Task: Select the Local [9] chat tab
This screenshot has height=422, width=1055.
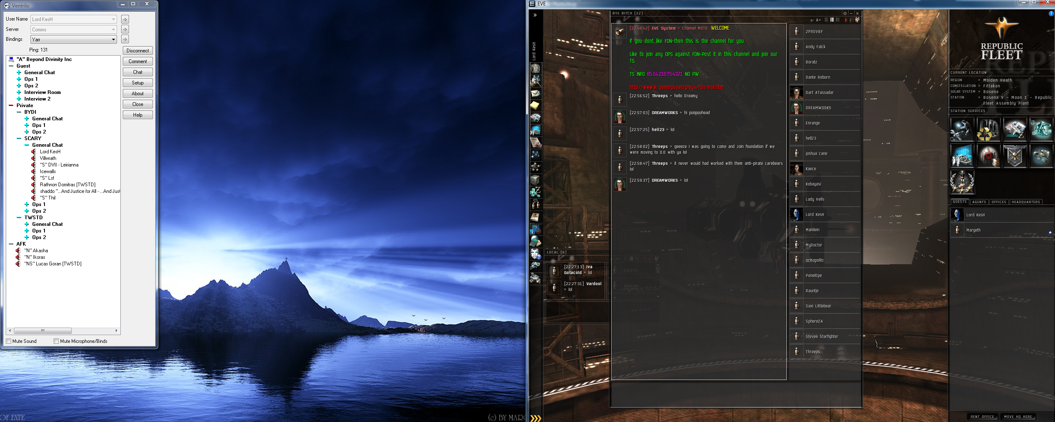Action: coord(557,252)
